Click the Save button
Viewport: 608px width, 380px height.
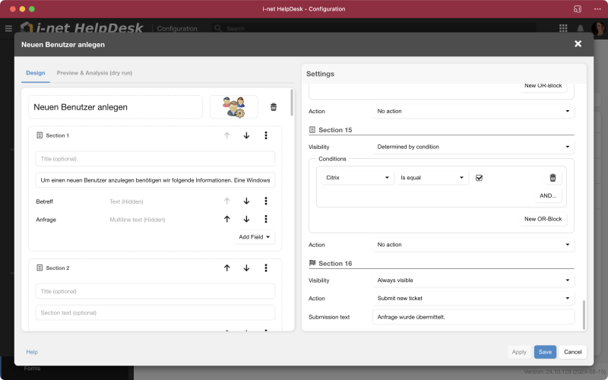(545, 352)
